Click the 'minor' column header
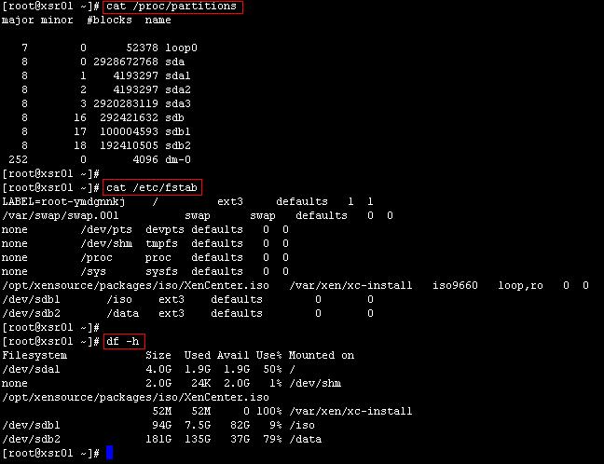 (x=57, y=20)
